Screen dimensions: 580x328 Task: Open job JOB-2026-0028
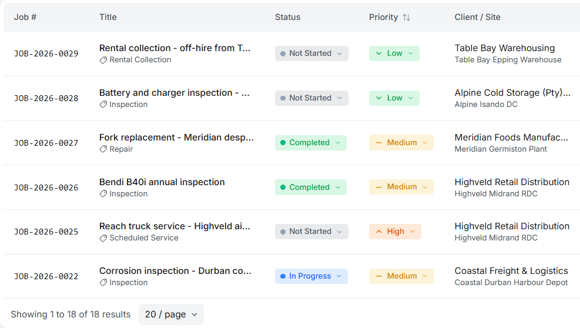(46, 99)
